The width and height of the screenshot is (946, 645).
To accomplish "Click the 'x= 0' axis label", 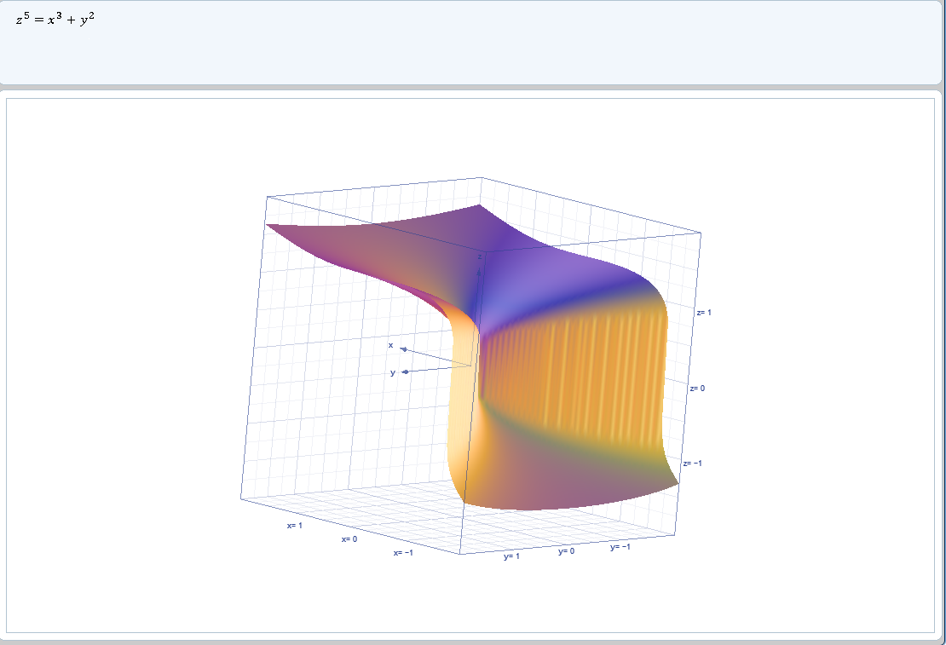I will pyautogui.click(x=349, y=538).
